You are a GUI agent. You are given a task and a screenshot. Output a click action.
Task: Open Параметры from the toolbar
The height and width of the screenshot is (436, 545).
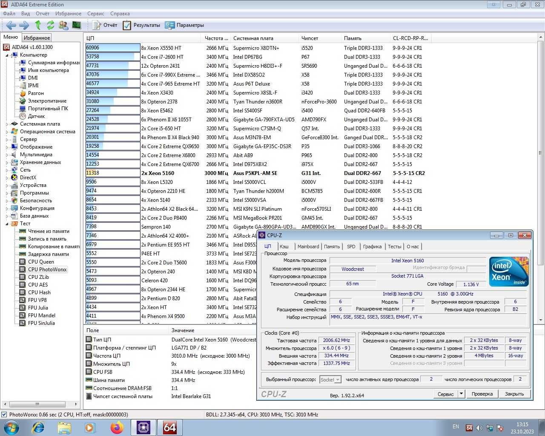(x=184, y=25)
